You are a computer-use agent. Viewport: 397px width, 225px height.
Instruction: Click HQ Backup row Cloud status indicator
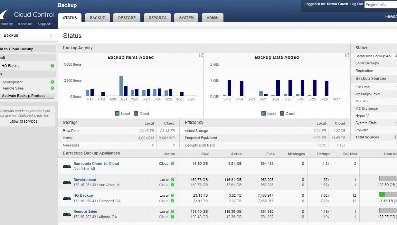coord(172,201)
